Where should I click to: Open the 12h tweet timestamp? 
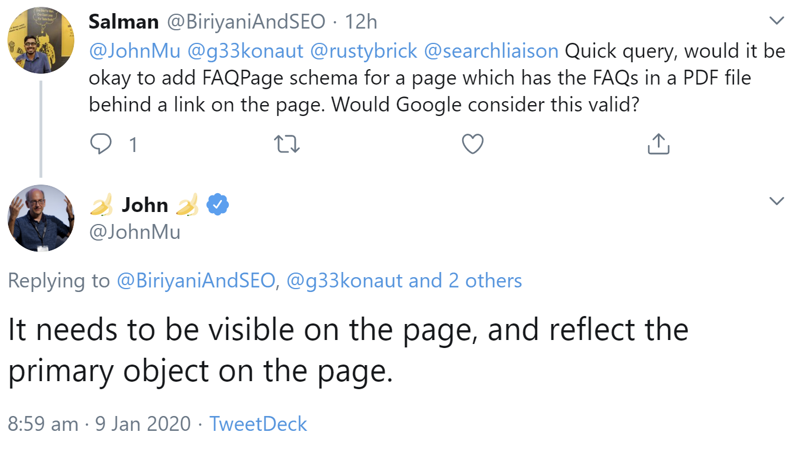point(361,22)
